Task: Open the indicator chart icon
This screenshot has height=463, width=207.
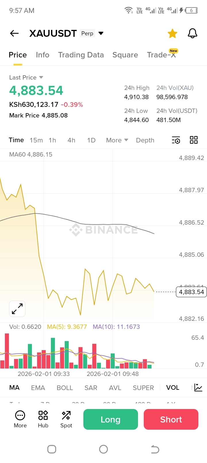Action: [198, 387]
